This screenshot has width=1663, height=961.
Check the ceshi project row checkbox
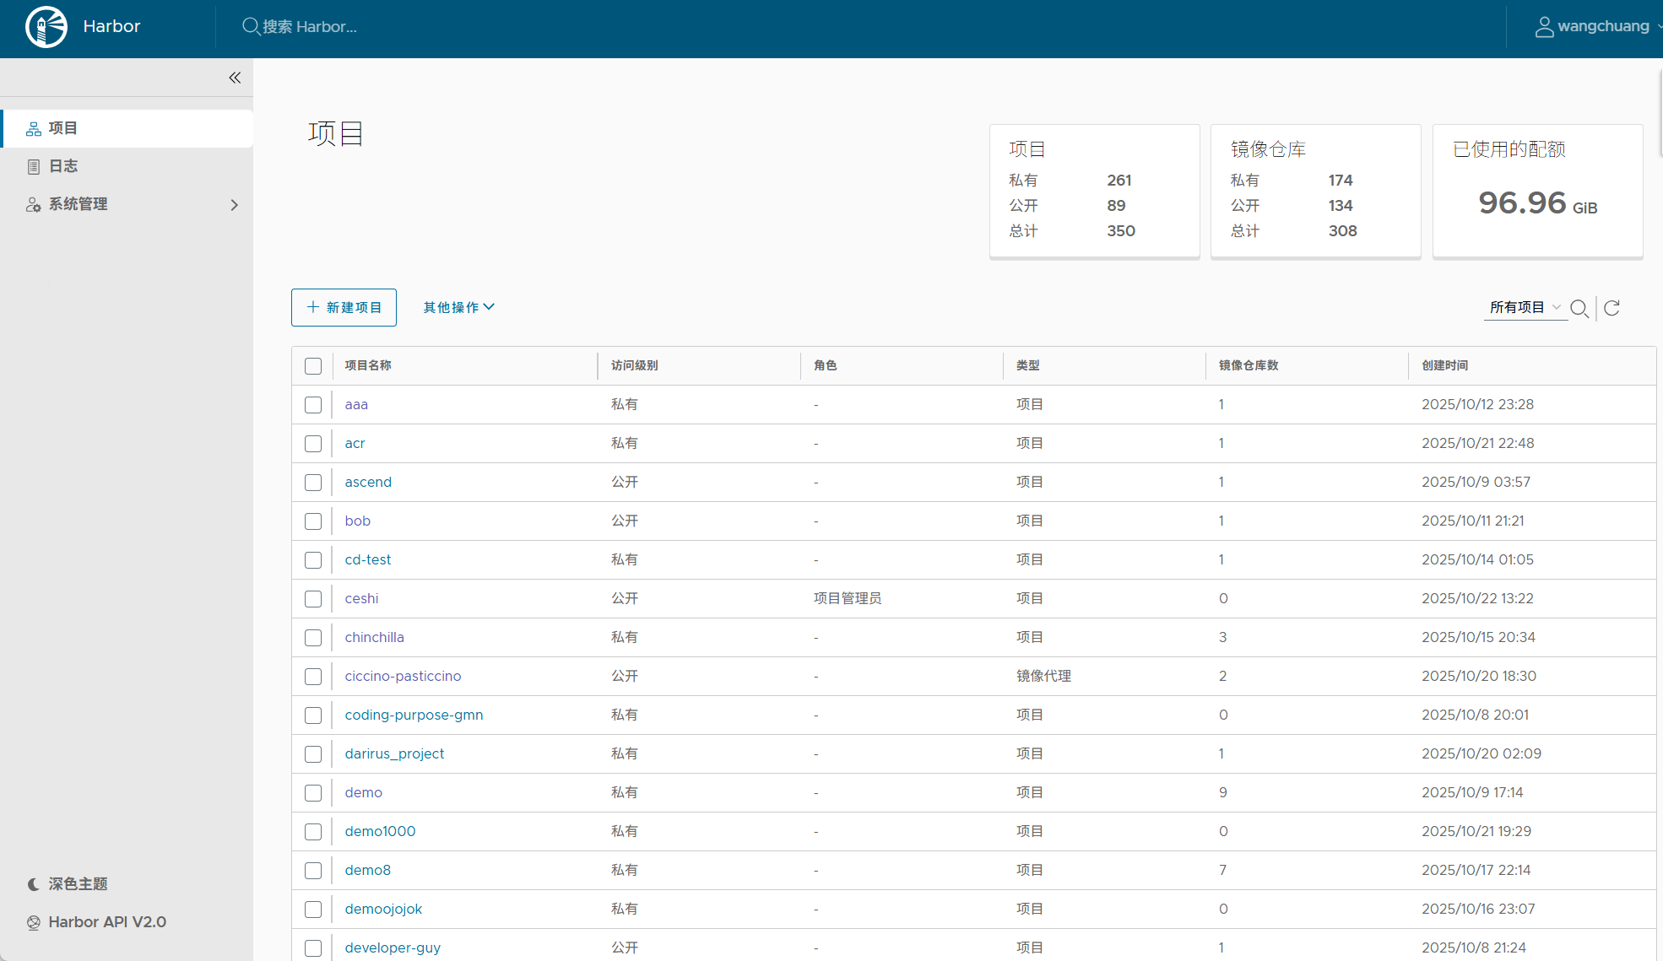tap(313, 599)
